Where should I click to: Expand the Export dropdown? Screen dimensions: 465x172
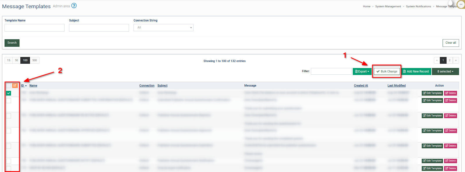[362, 72]
